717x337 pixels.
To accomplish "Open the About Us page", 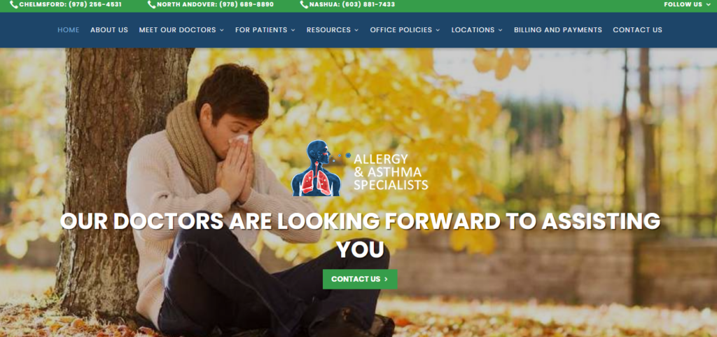I will click(x=109, y=29).
